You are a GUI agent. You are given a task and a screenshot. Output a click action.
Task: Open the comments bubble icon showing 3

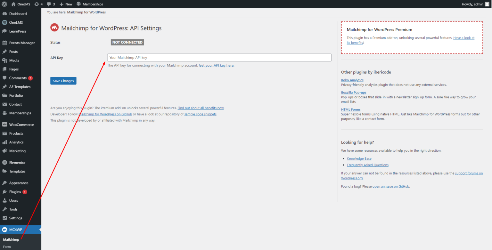point(49,4)
